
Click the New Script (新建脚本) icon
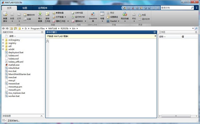point(5,14)
